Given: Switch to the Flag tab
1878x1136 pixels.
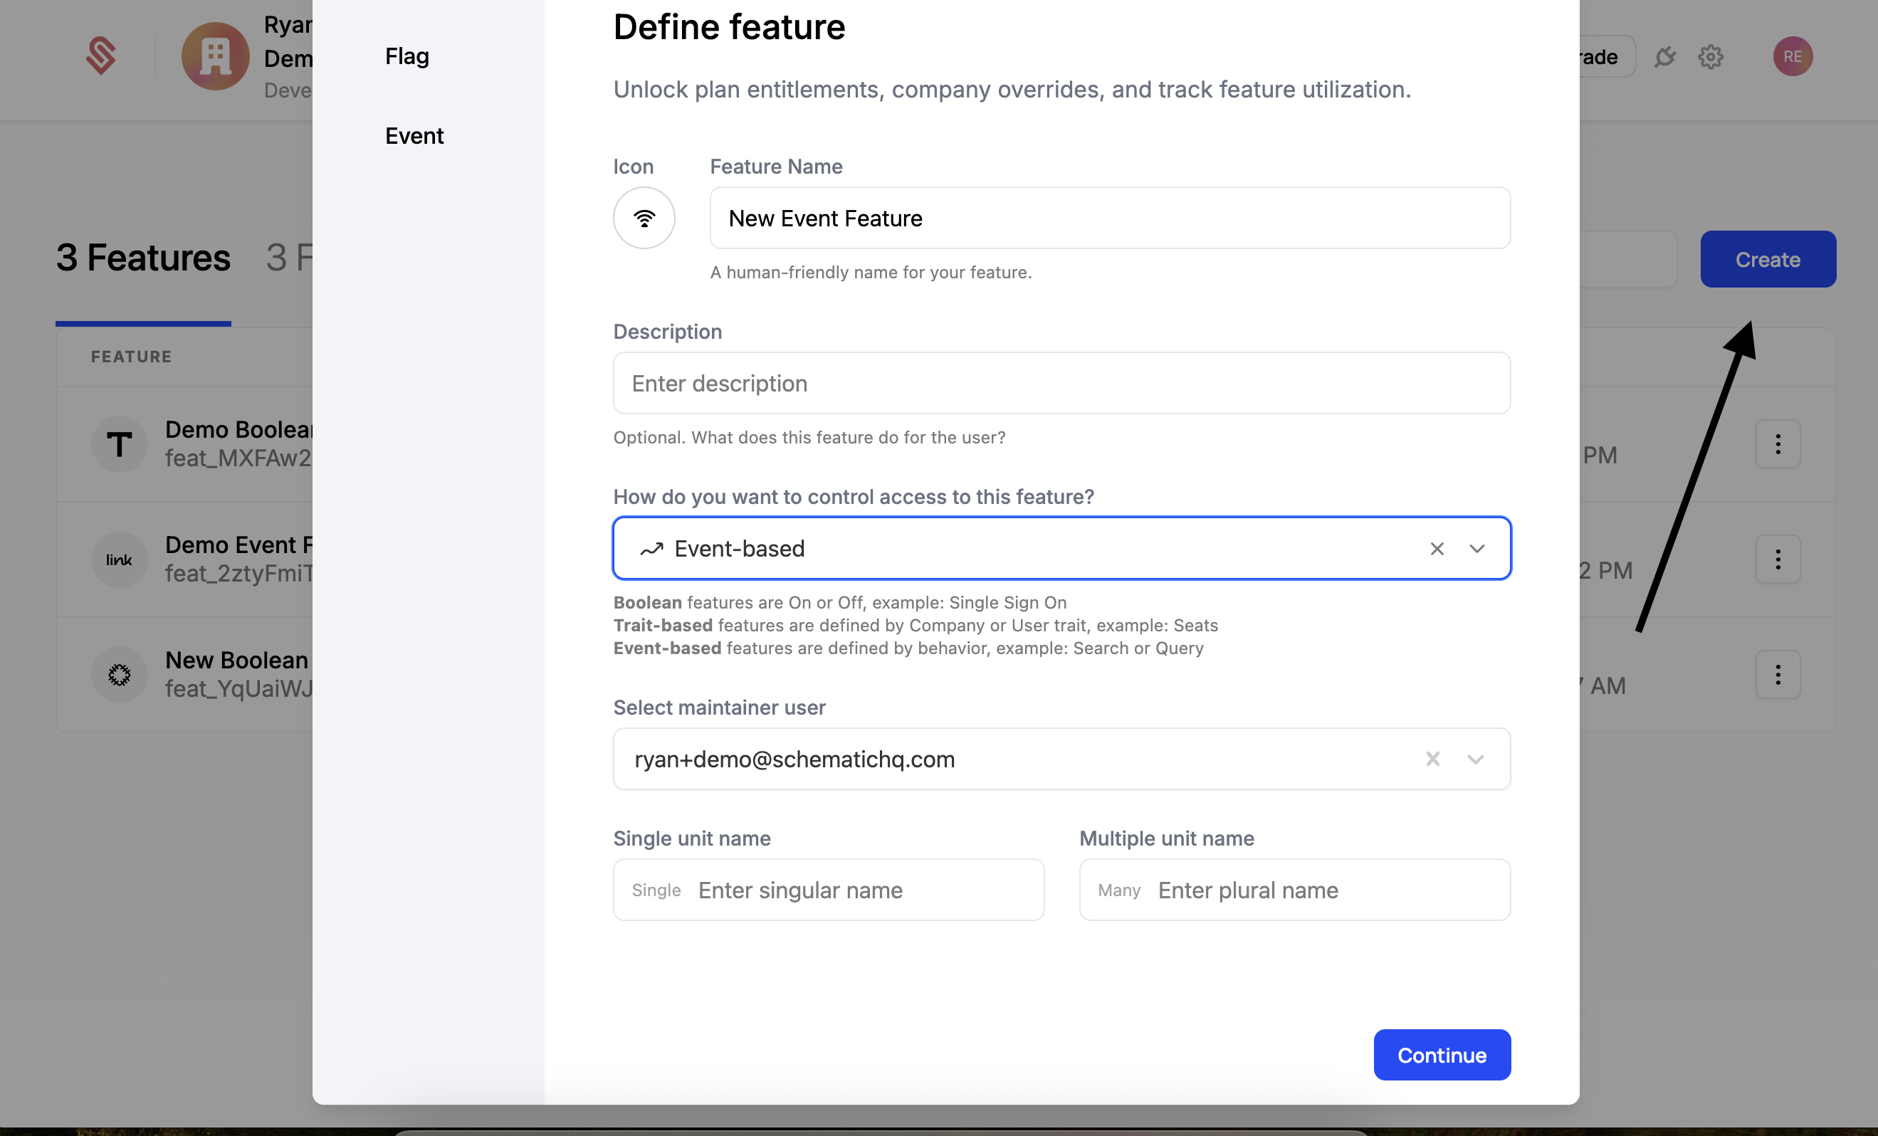Looking at the screenshot, I should click(406, 56).
